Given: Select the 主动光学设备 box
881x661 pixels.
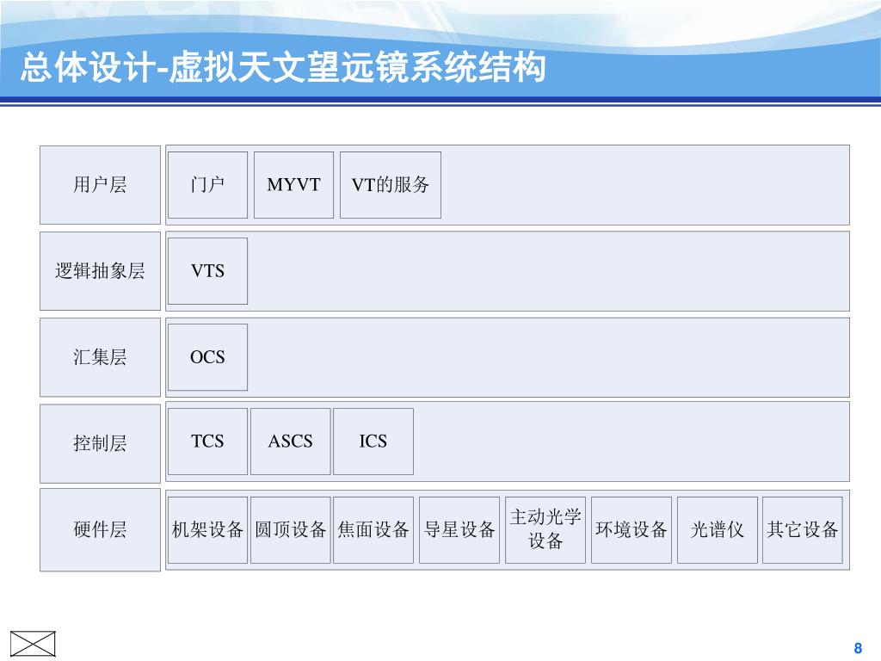Looking at the screenshot, I should pyautogui.click(x=545, y=530).
